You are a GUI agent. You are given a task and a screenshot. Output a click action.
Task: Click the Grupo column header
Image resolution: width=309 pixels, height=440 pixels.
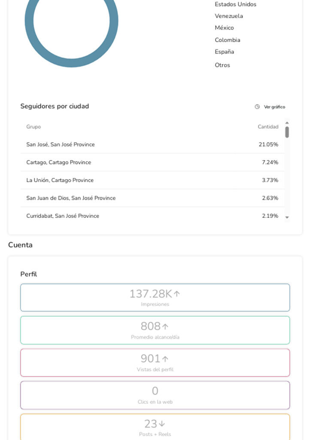[33, 127]
